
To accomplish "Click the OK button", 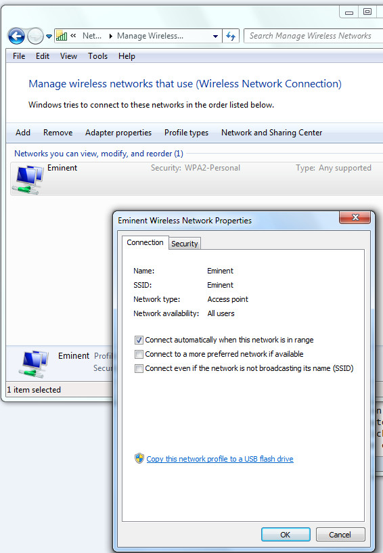I will tap(286, 535).
